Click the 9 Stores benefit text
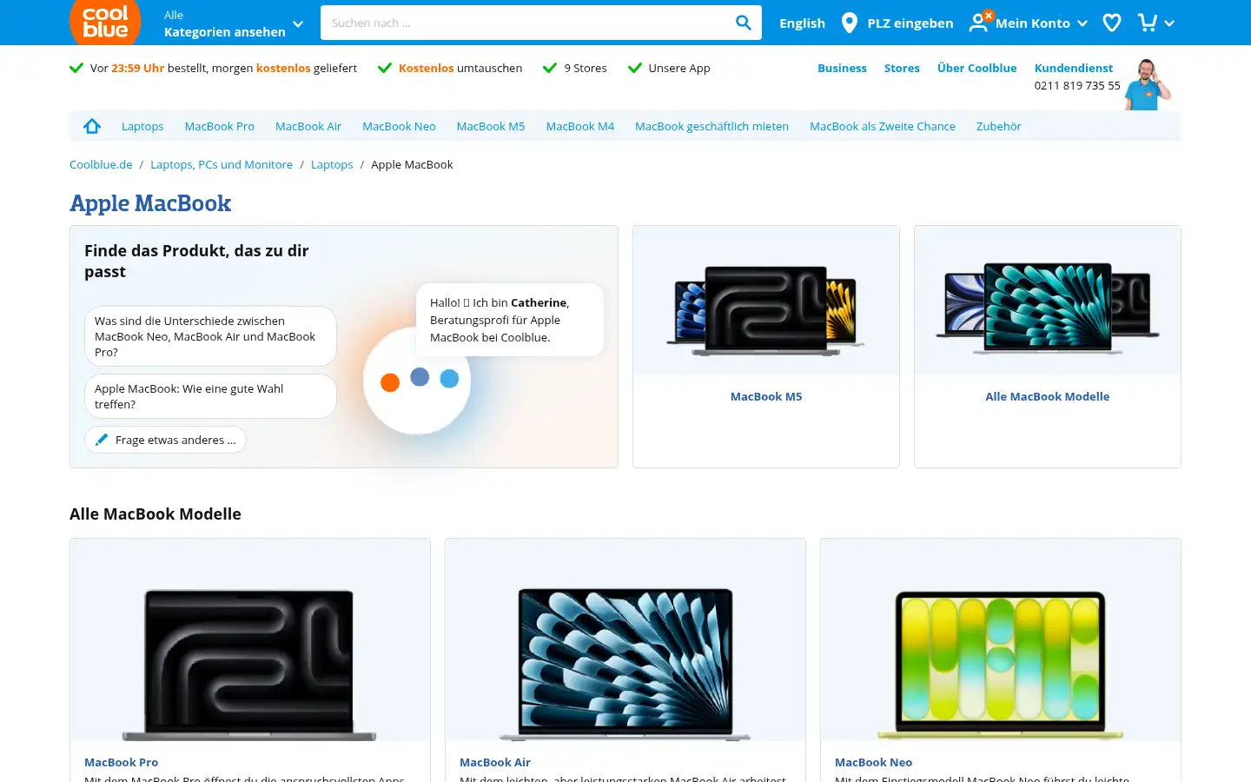1251x782 pixels. click(586, 68)
